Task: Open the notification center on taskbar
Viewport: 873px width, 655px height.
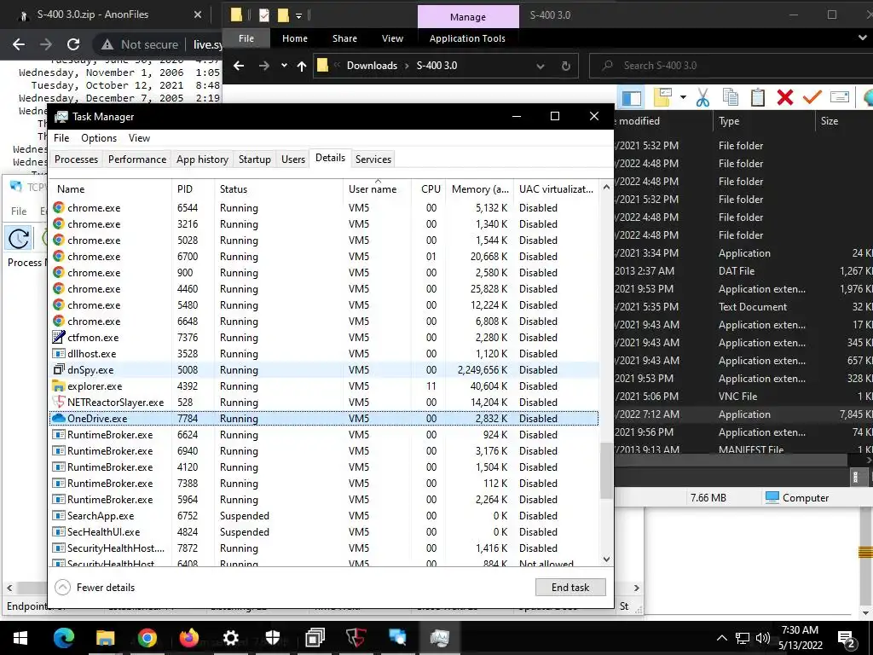Action: pyautogui.click(x=847, y=638)
